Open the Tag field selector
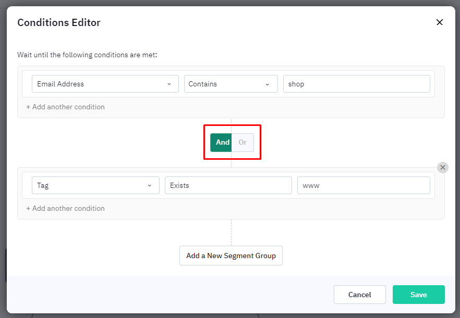 click(x=95, y=185)
